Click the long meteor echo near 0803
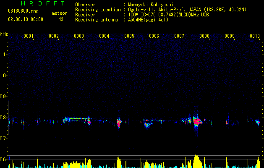The image size is (264, 168). [x=78, y=120]
